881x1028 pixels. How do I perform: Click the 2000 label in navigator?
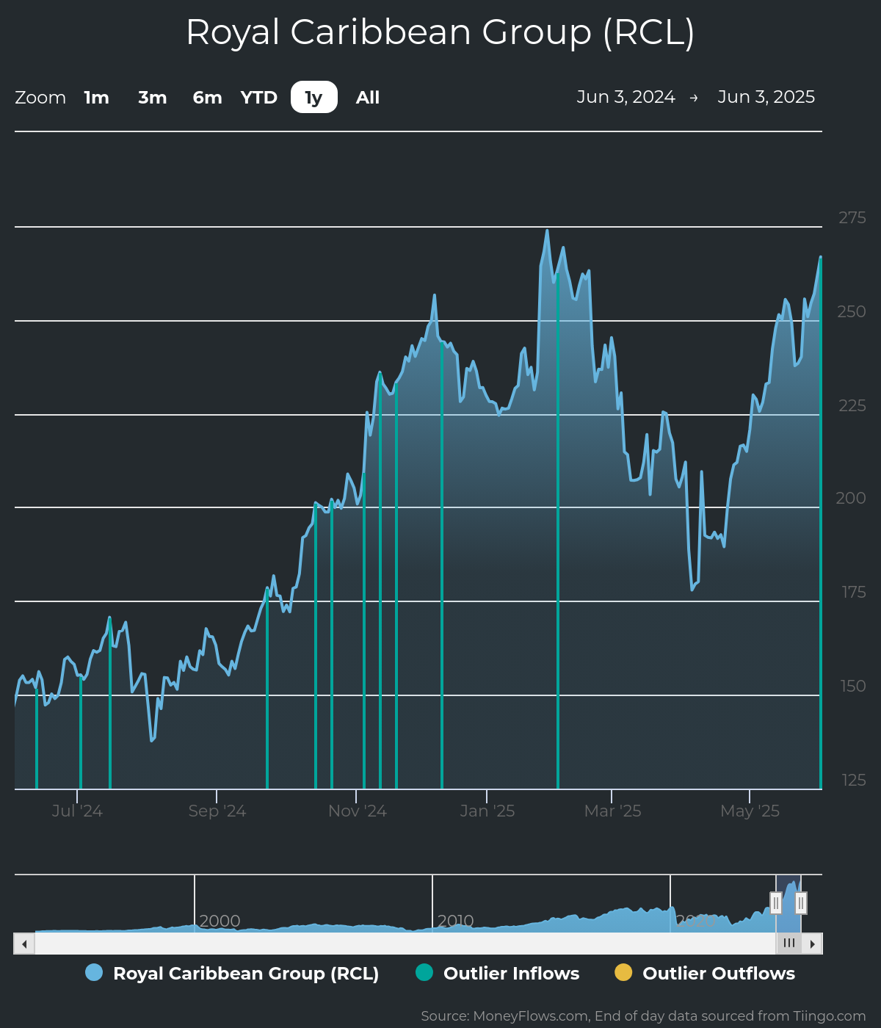click(x=220, y=921)
